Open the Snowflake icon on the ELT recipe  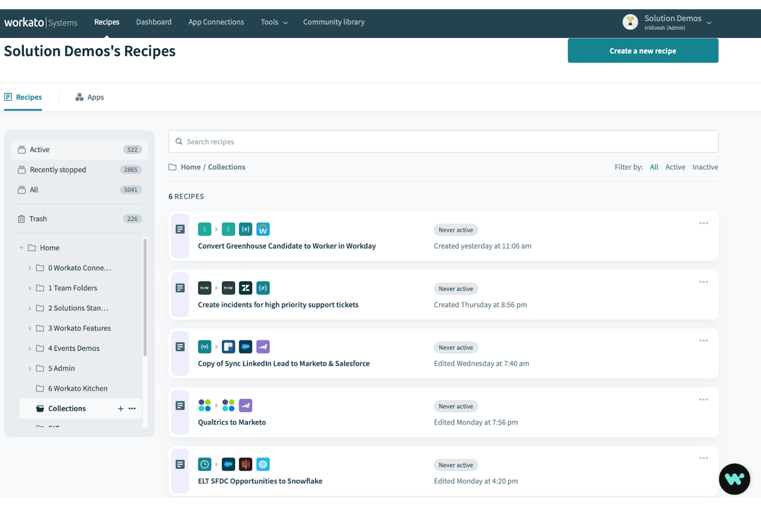click(263, 464)
